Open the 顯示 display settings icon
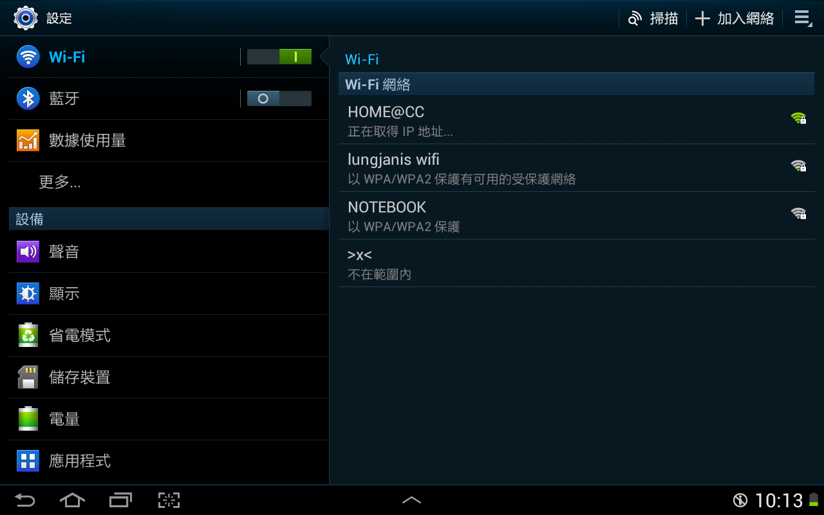The height and width of the screenshot is (515, 824). tap(28, 294)
